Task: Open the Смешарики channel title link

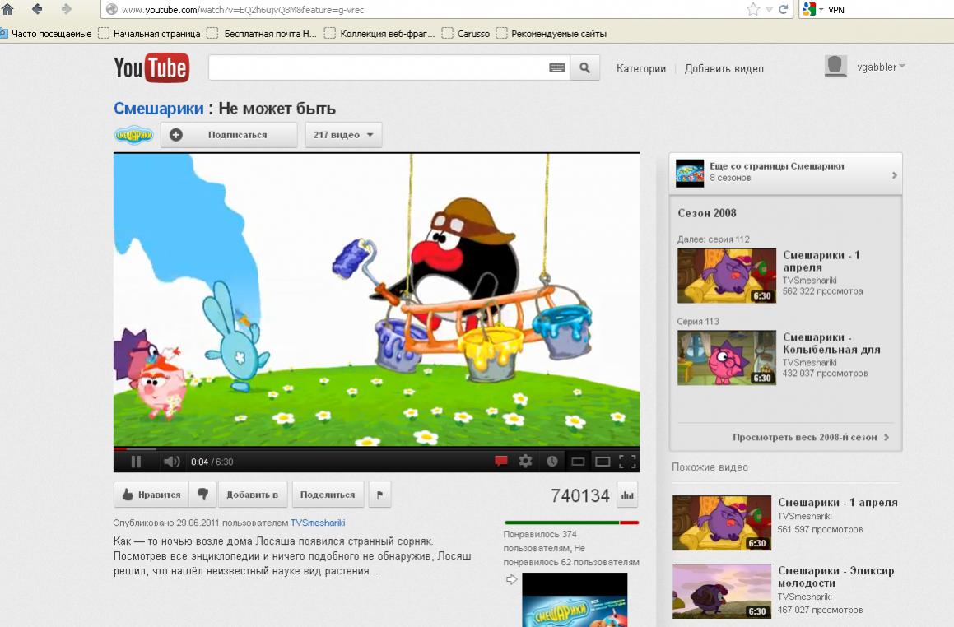Action: [159, 109]
